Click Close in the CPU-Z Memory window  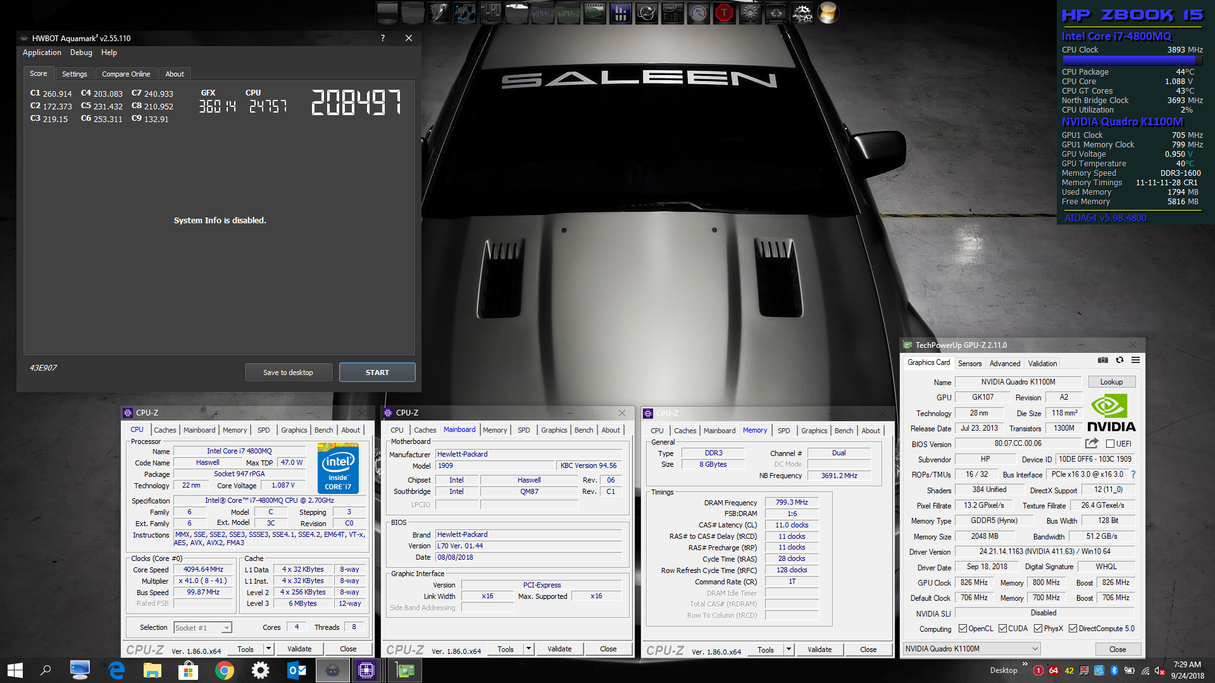[868, 649]
